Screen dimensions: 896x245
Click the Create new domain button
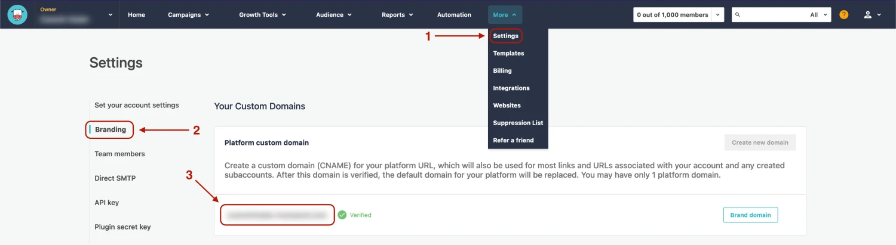[760, 142]
